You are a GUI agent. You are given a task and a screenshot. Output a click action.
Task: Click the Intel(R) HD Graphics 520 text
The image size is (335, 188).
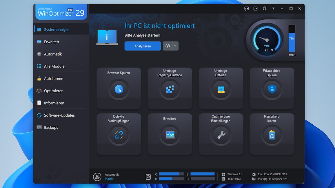[x=272, y=179]
